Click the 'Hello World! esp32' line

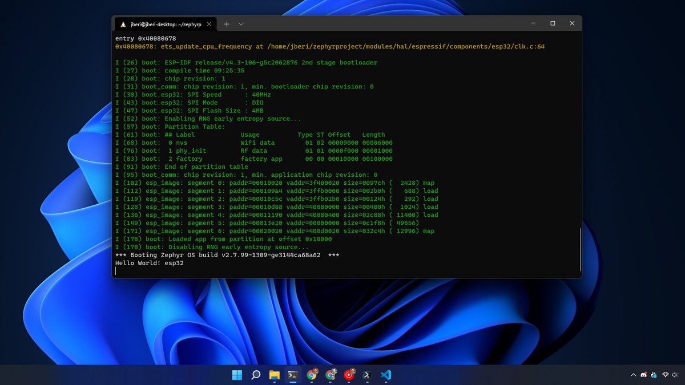coord(149,263)
